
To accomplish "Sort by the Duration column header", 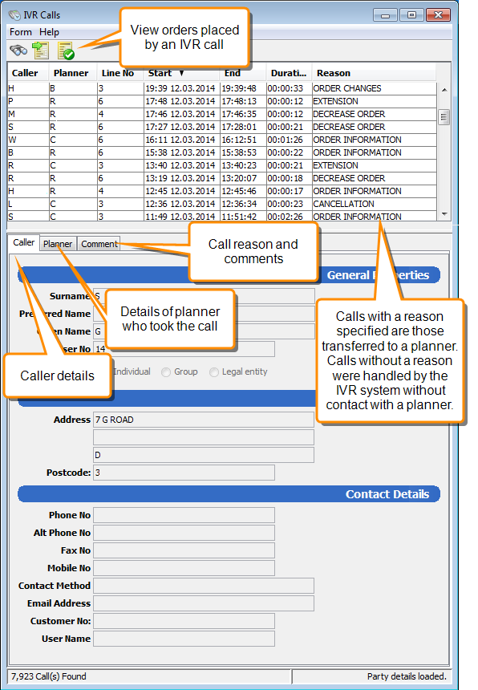I will pos(289,73).
